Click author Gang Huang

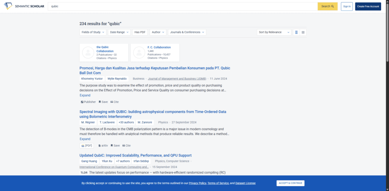pyautogui.click(x=90, y=161)
